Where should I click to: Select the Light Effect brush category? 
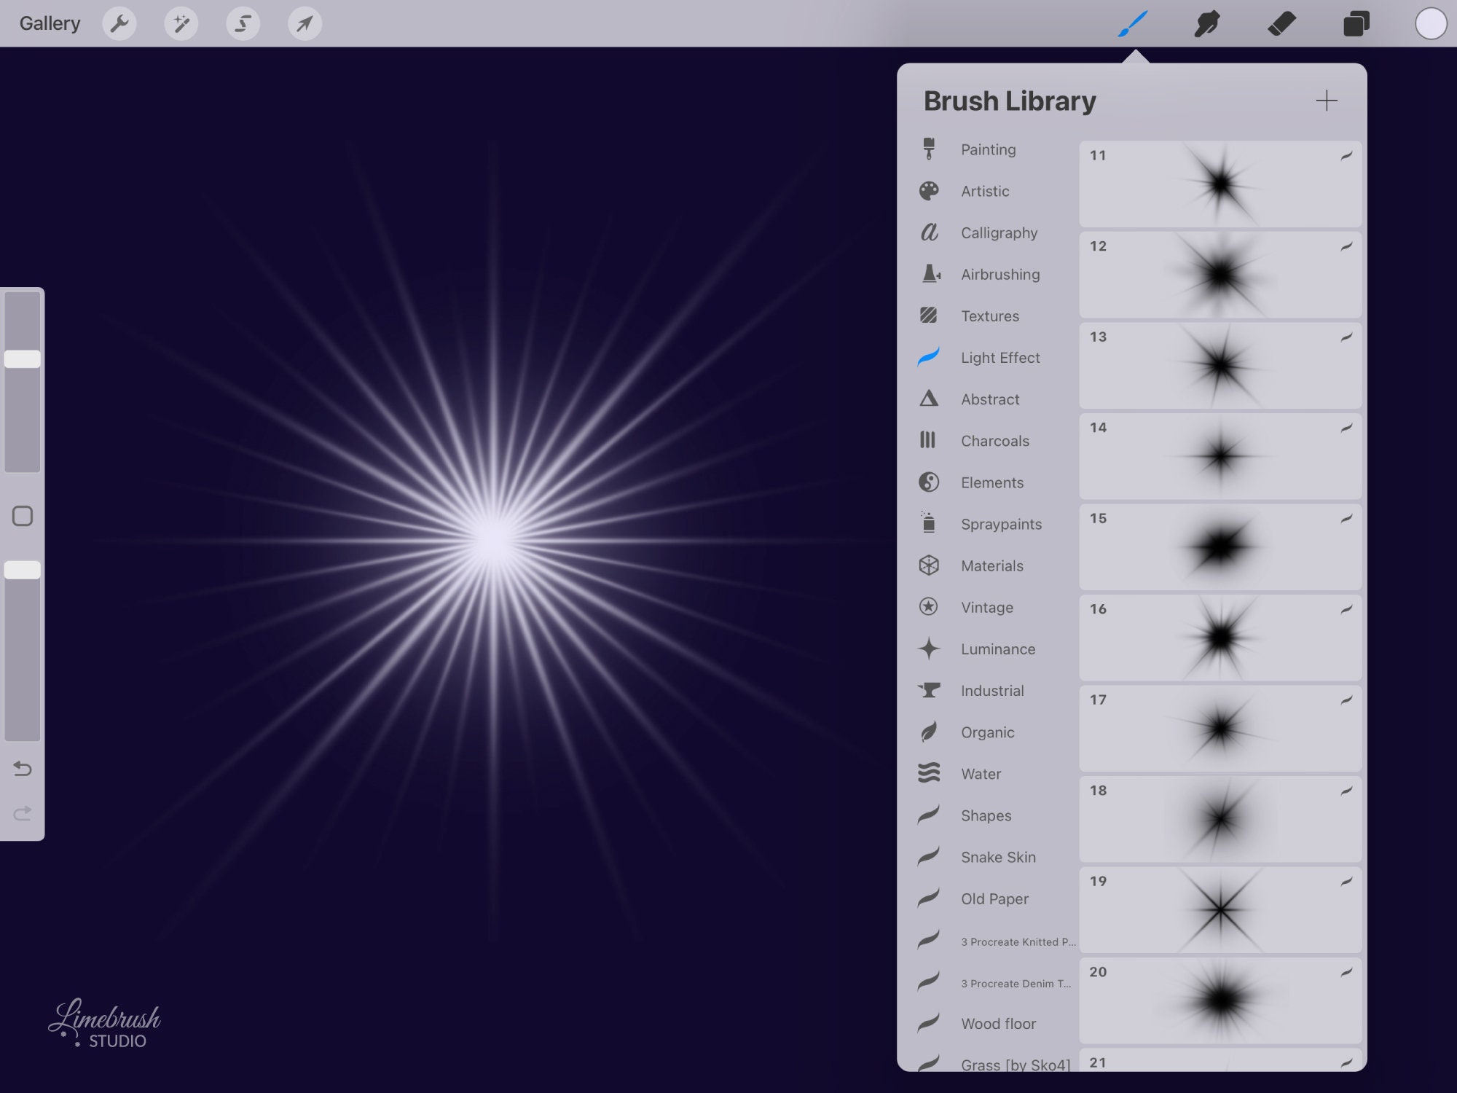1000,357
